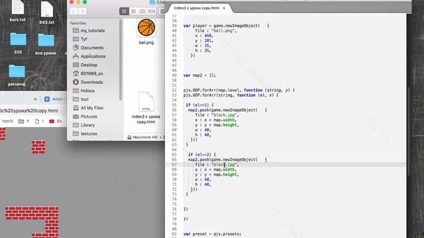
Task: Click the "var preset = pjs.presets;" line
Action: (x=212, y=234)
